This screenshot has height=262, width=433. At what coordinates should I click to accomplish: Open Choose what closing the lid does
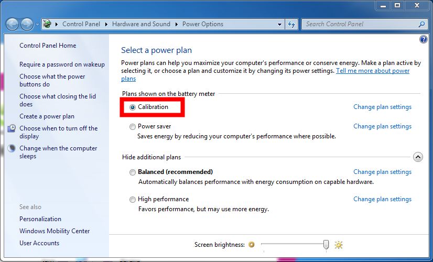coord(58,100)
